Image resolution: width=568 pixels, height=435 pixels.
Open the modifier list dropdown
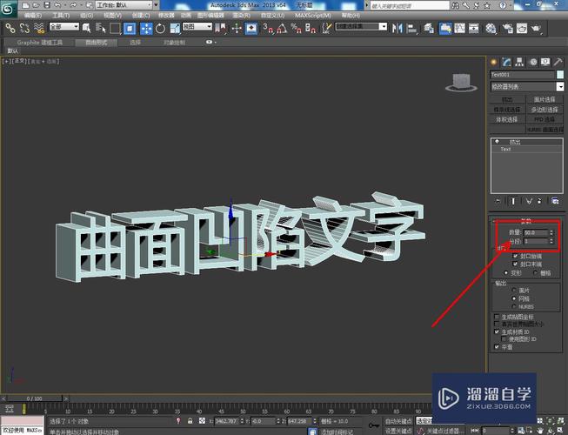[560, 87]
